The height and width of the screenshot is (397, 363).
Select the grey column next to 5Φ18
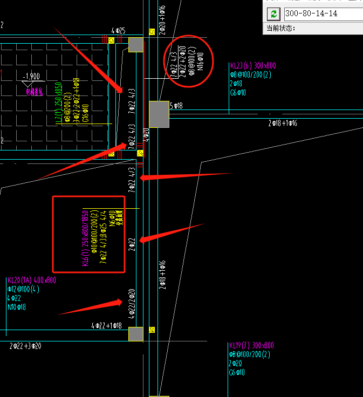pyautogui.click(x=159, y=114)
